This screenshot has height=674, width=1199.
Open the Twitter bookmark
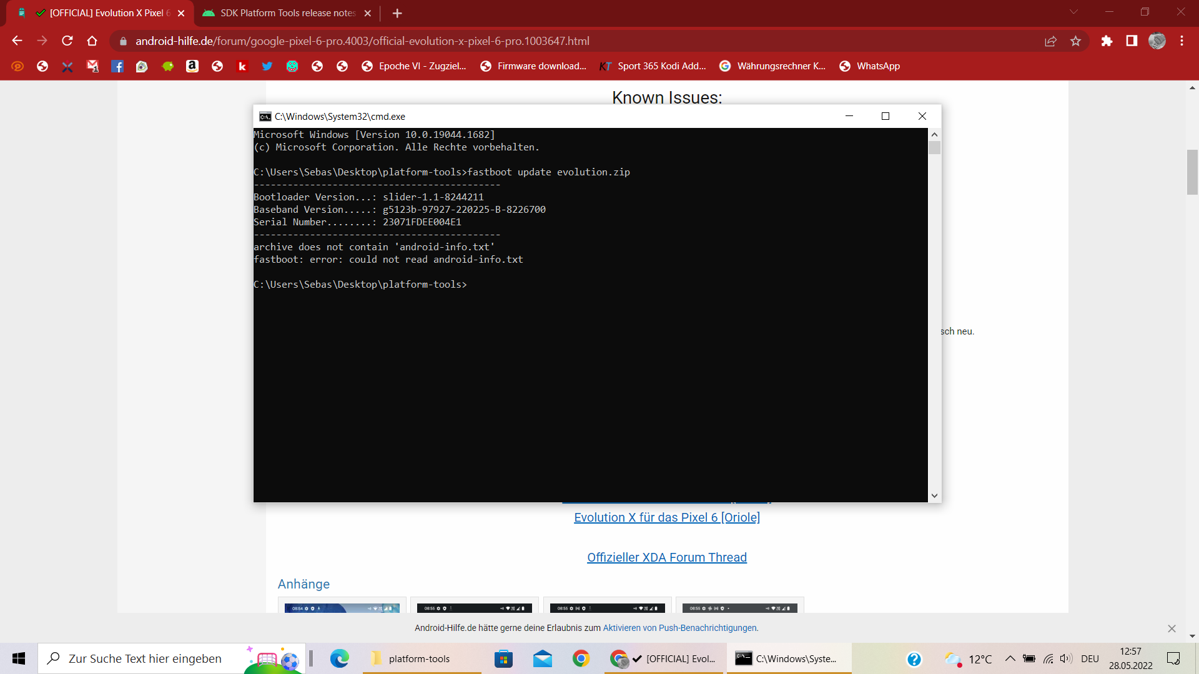pyautogui.click(x=267, y=66)
